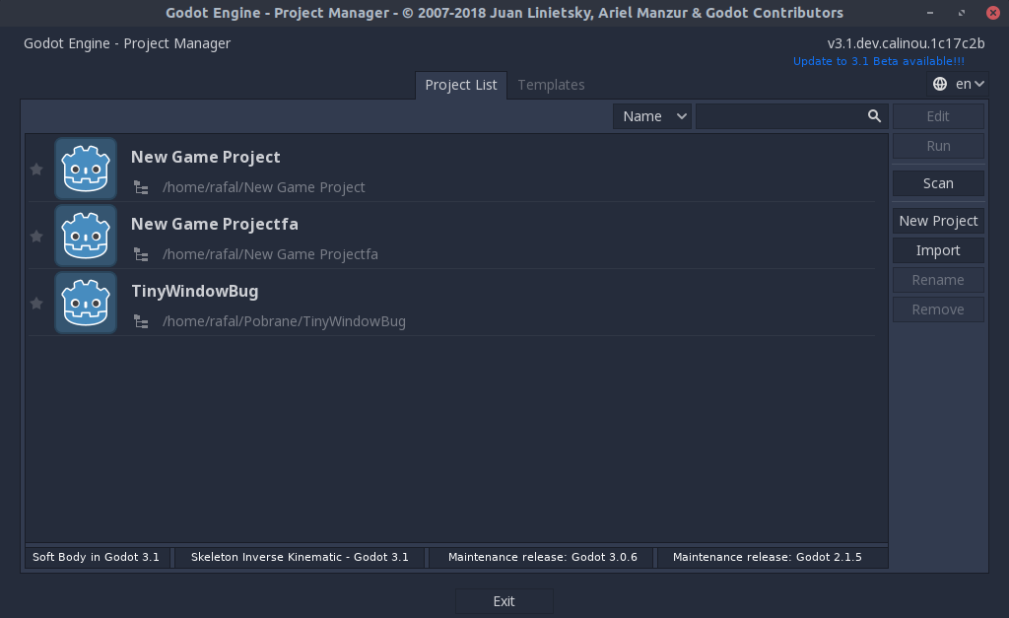The width and height of the screenshot is (1009, 618).
Task: Click the path tree icon under TinyWindowBug
Action: tap(141, 321)
